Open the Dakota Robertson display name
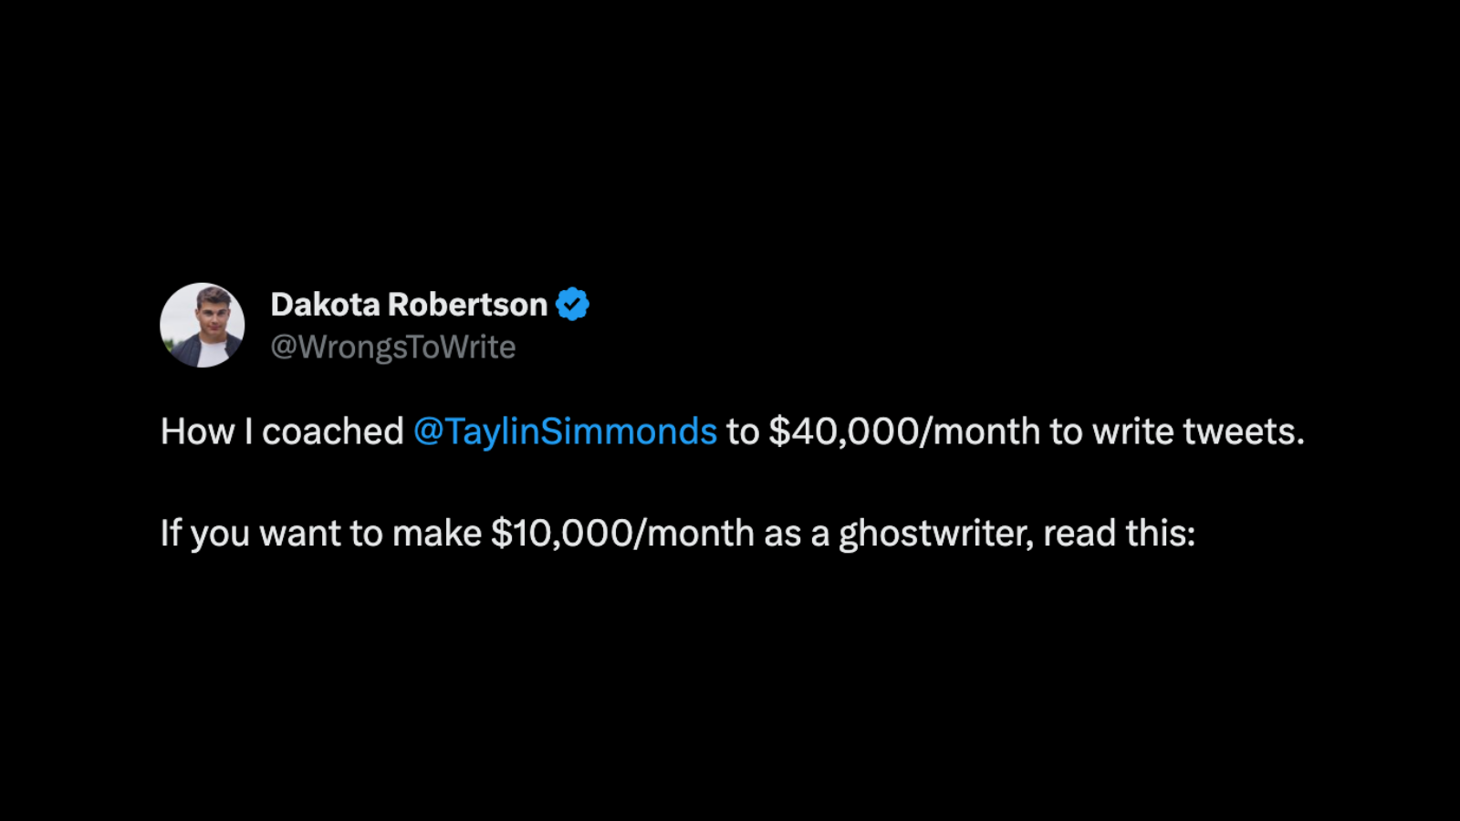1460x821 pixels. click(x=409, y=304)
